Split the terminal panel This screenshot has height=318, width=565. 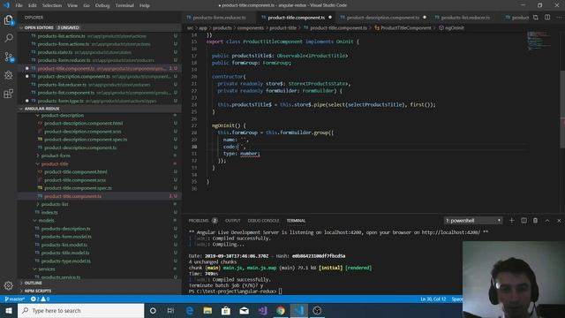click(524, 220)
